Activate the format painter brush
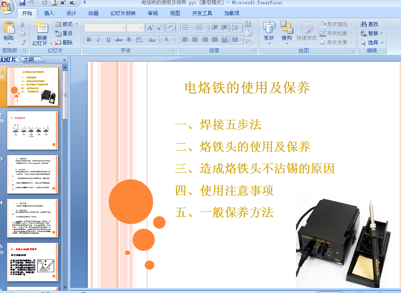This screenshot has width=401, height=293. (x=23, y=43)
